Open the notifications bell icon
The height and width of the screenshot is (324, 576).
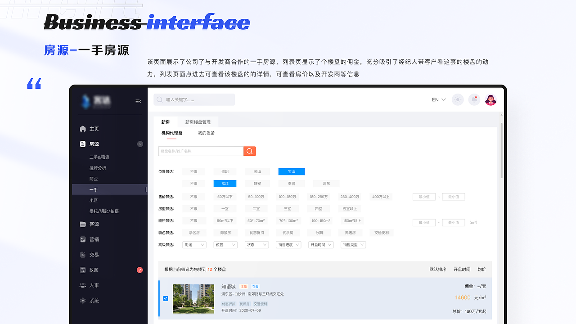click(x=474, y=99)
